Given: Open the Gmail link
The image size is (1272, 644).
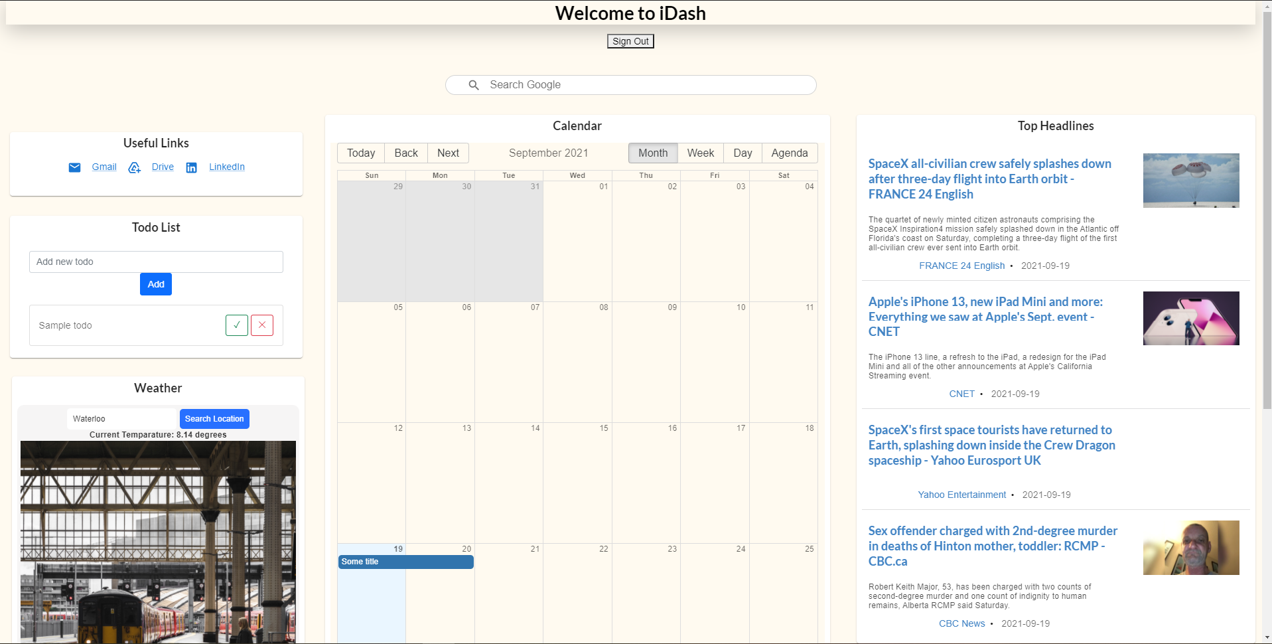Looking at the screenshot, I should pos(104,167).
